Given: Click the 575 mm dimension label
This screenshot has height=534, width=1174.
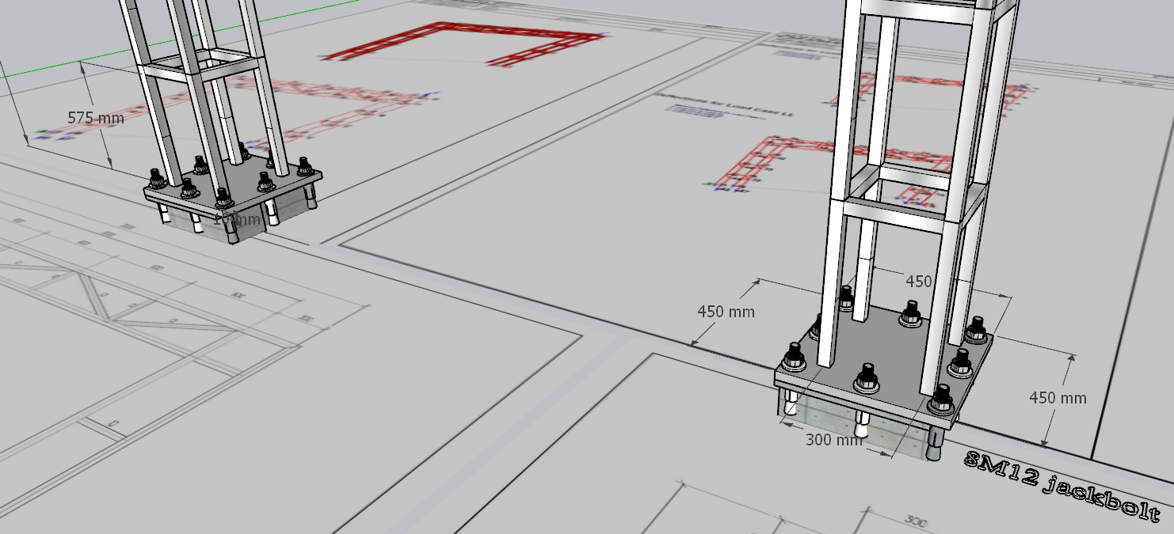Looking at the screenshot, I should [96, 118].
